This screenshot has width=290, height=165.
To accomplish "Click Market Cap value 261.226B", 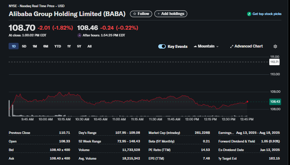I will coord(202,133).
